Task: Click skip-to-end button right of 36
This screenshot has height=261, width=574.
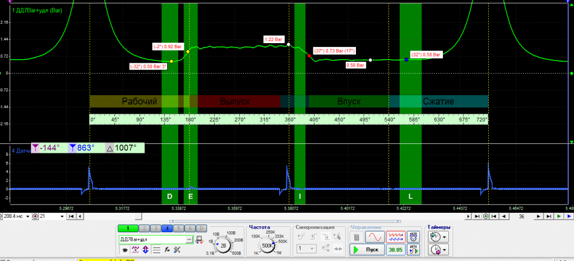Action: tap(549, 216)
